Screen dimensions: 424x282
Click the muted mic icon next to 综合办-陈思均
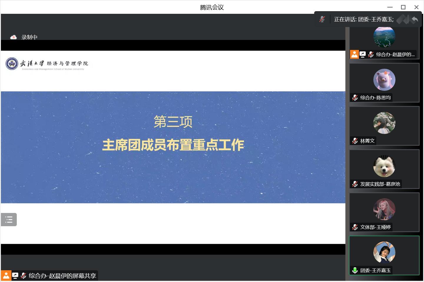pos(355,98)
